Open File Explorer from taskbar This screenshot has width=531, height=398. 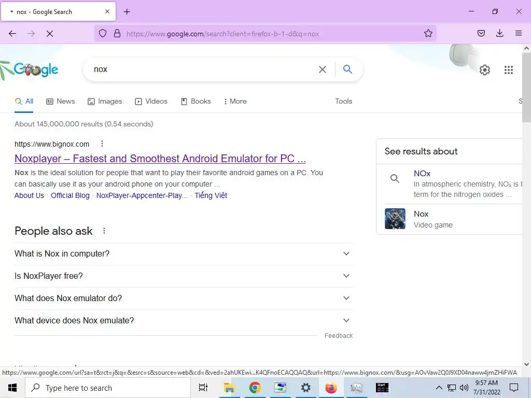pyautogui.click(x=229, y=388)
